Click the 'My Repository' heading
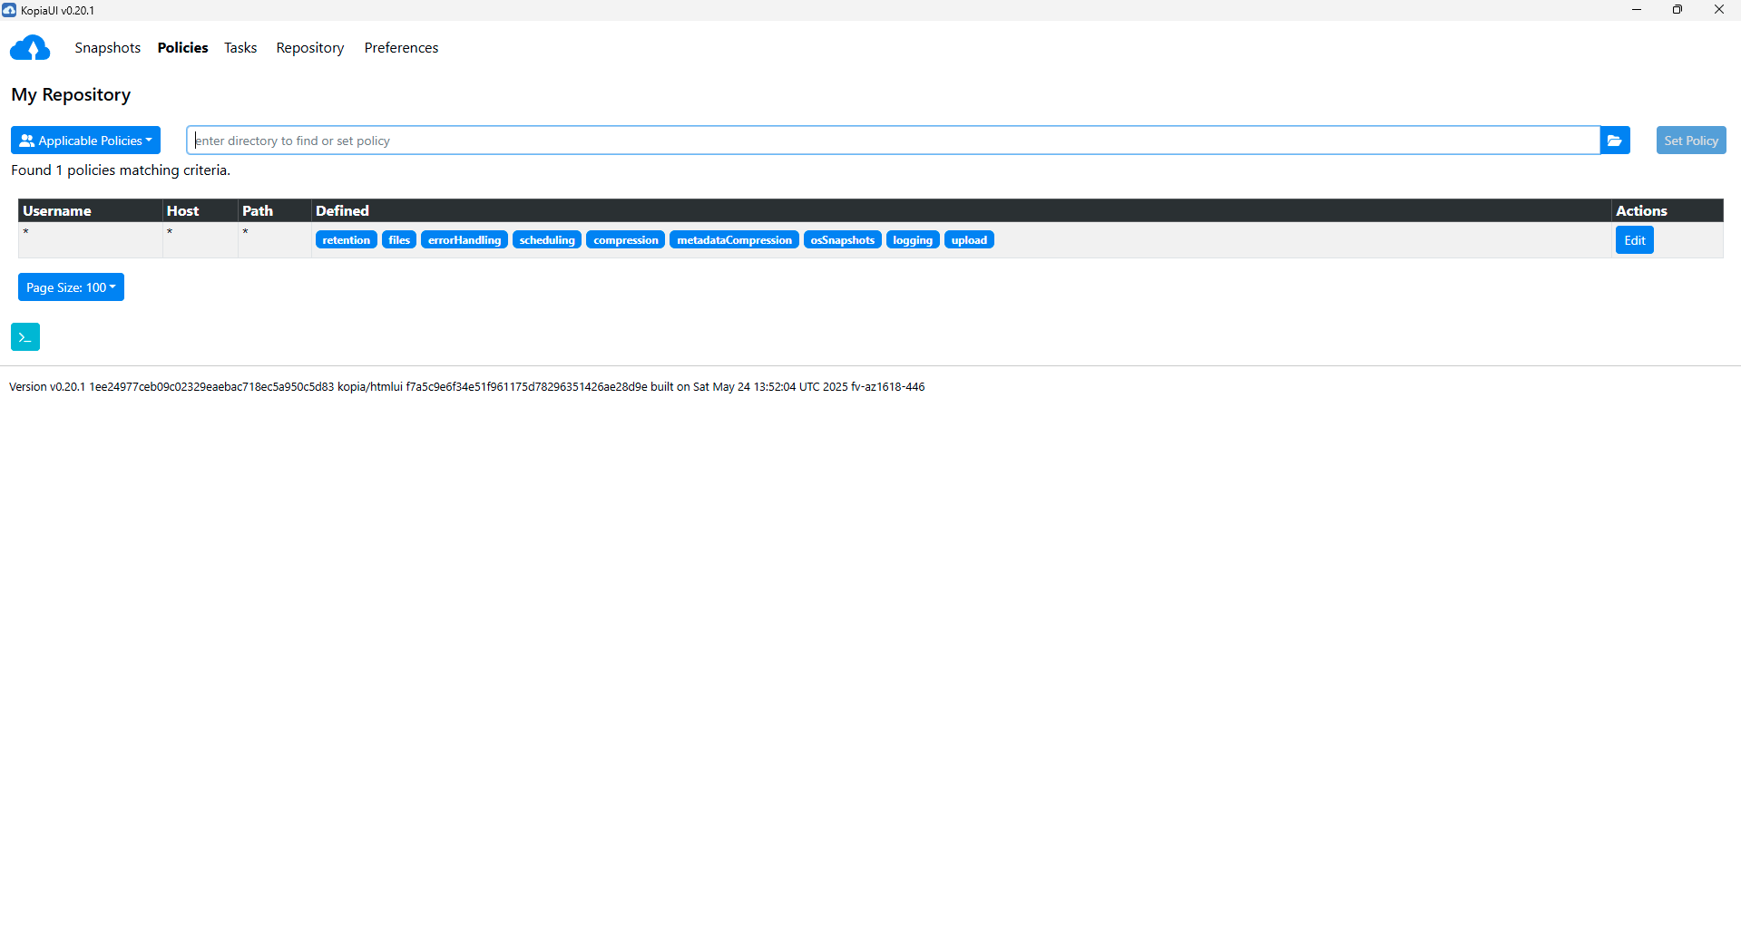The height and width of the screenshot is (932, 1741). [x=71, y=95]
